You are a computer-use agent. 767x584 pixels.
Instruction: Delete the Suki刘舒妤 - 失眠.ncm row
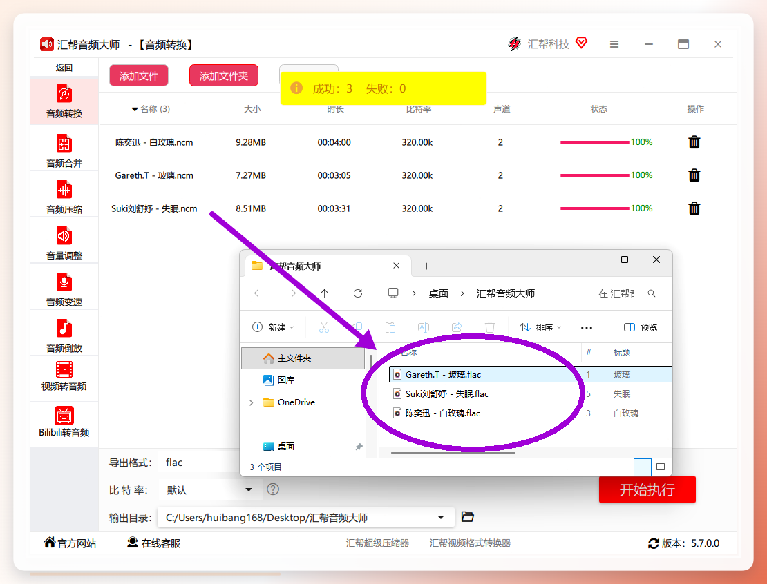pos(694,208)
